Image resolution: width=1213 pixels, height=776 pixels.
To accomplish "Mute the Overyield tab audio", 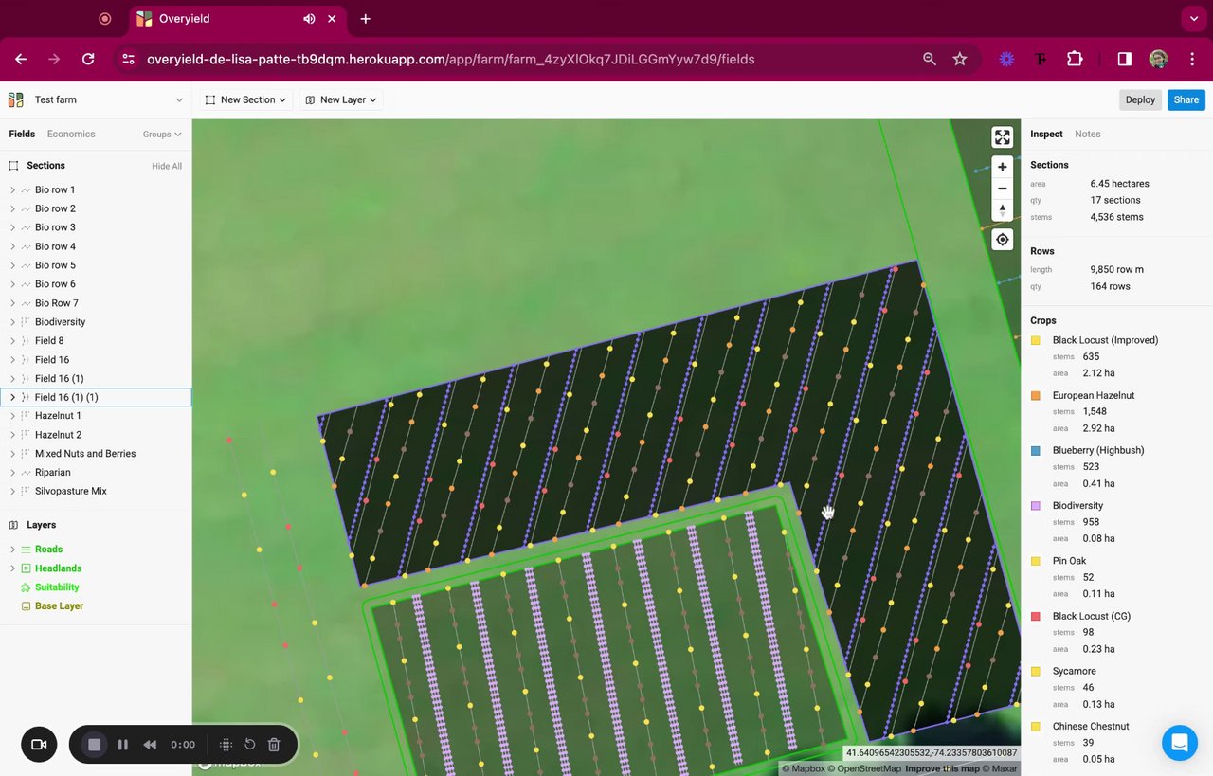I will coord(309,19).
